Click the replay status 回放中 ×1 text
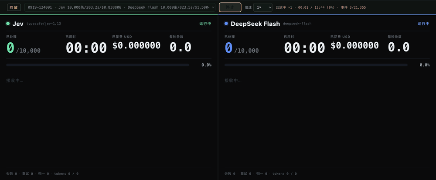The height and width of the screenshot is (180, 436). [284, 7]
